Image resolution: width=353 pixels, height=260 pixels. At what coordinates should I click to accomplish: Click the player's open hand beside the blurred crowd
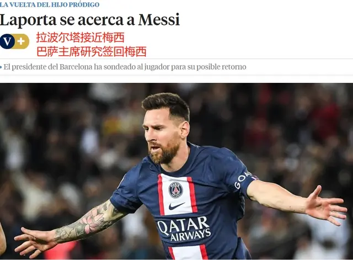(325, 206)
